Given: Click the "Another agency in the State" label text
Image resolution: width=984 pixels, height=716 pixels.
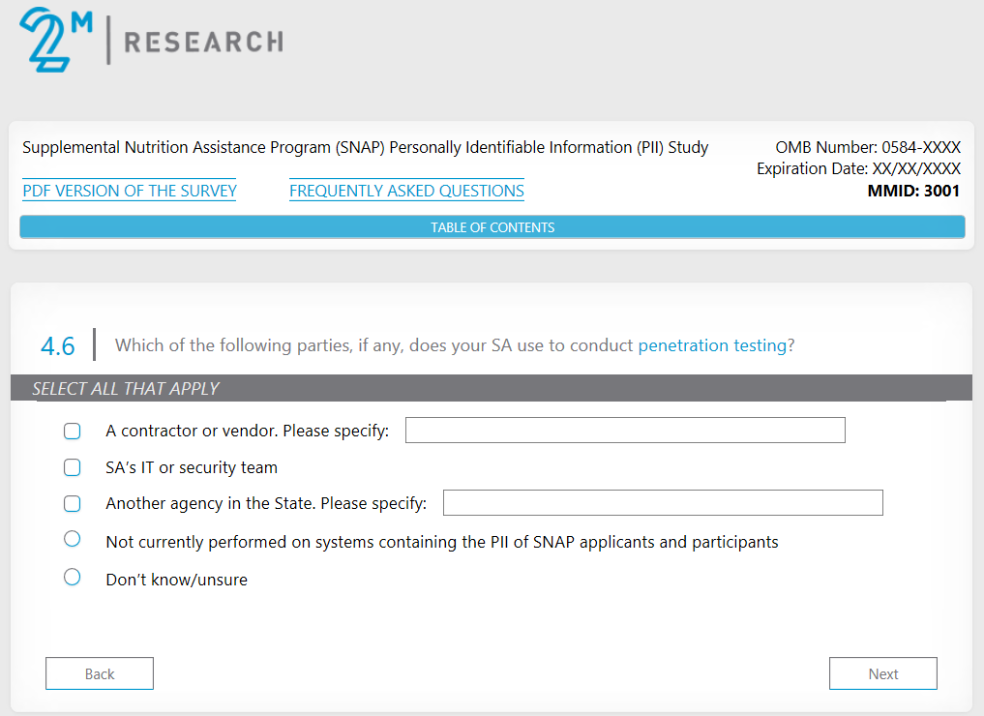Looking at the screenshot, I should tap(265, 504).
